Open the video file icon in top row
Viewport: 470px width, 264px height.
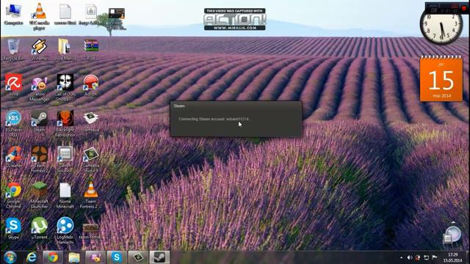coord(117,18)
